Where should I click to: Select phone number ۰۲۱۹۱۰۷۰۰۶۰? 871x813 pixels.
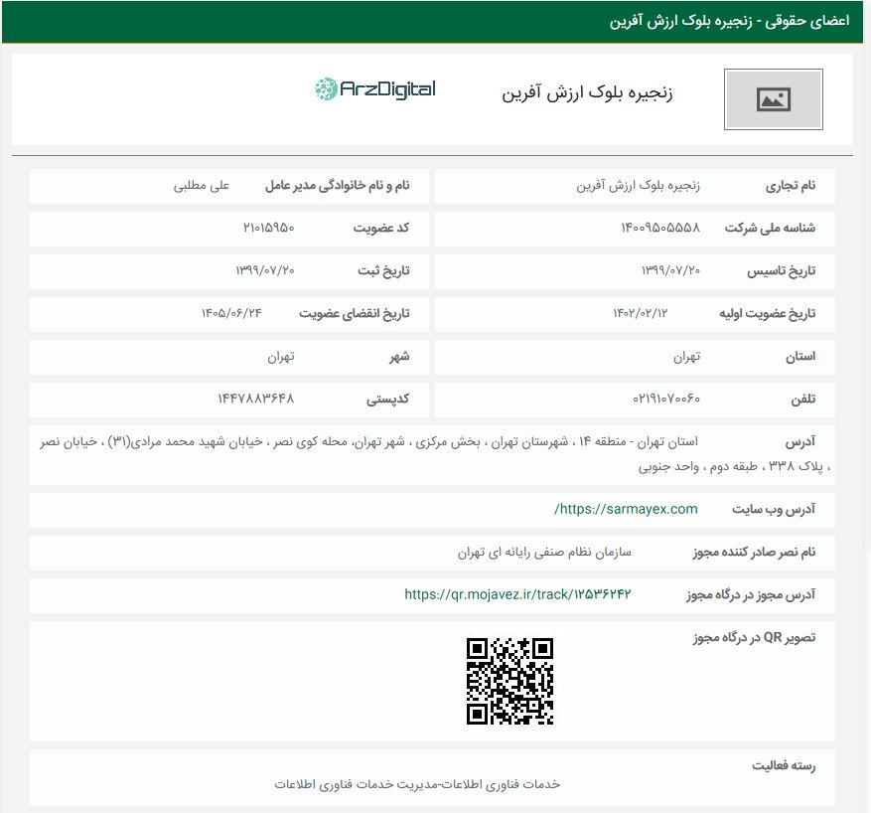[x=666, y=399]
